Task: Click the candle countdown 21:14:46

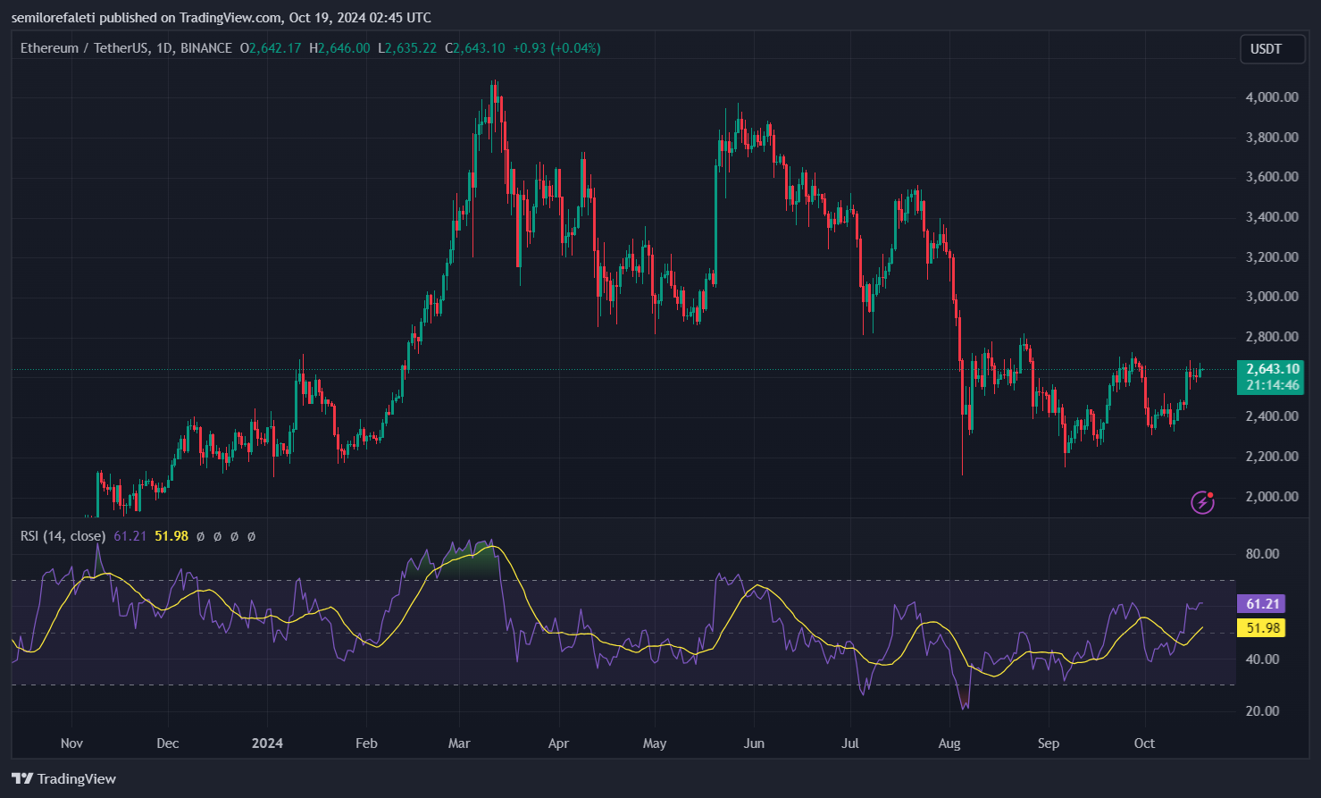Action: coord(1272,385)
